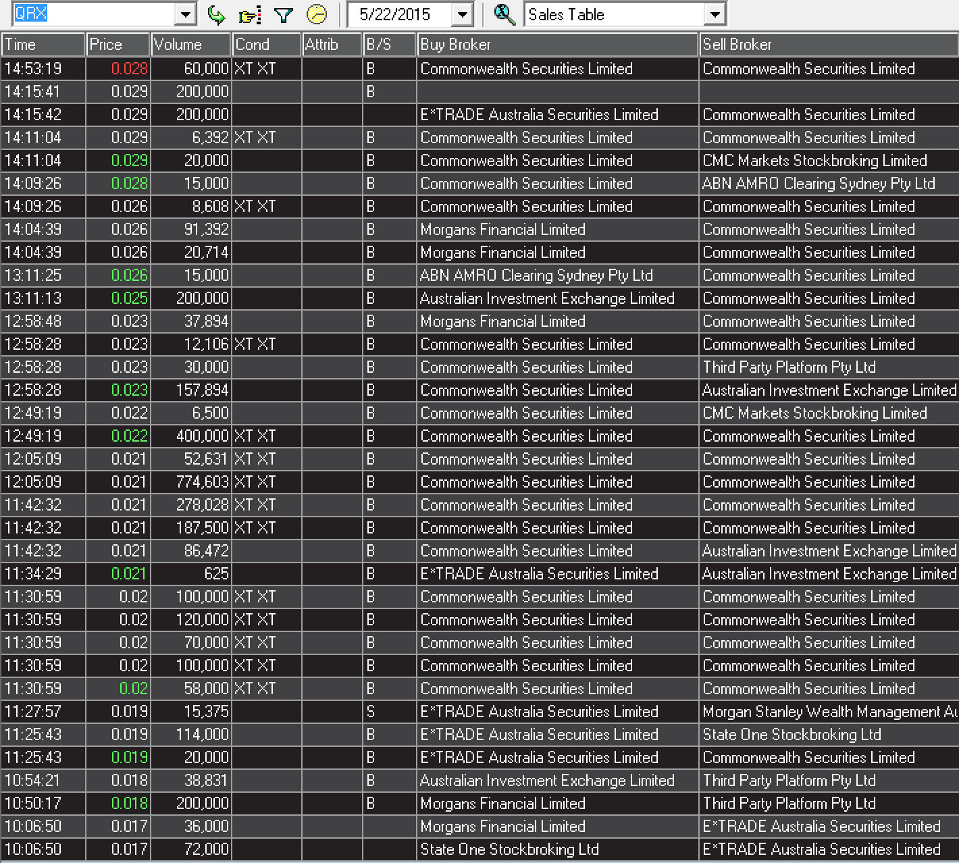
Task: Click time 10:50:17
Action: 43,804
